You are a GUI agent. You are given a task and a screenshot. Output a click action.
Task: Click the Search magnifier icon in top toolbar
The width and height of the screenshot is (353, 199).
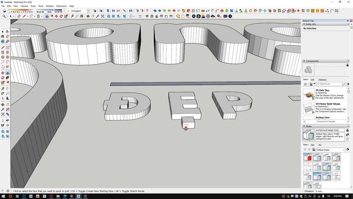click(x=4, y=16)
